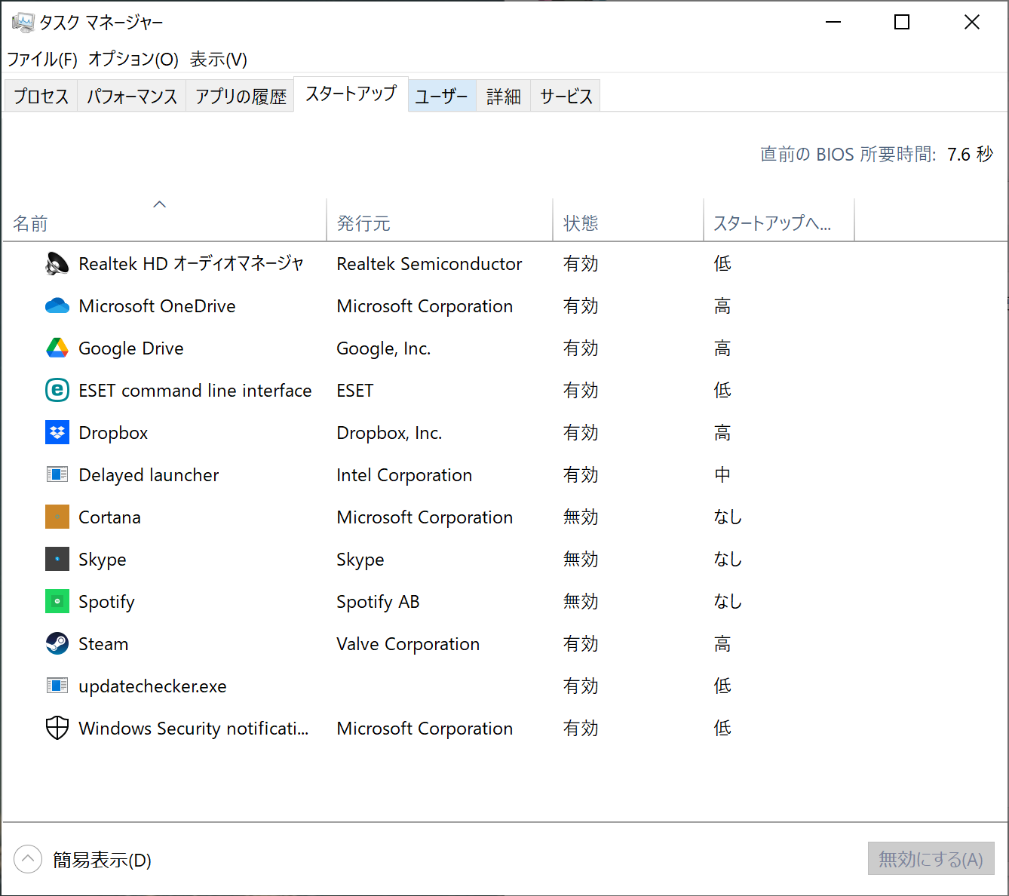Click the 無効 status of Cortana
The height and width of the screenshot is (896, 1009).
pos(581,517)
